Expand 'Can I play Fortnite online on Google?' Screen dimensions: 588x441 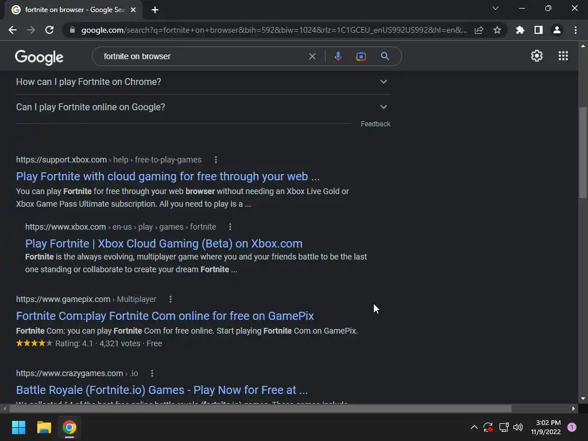203,107
